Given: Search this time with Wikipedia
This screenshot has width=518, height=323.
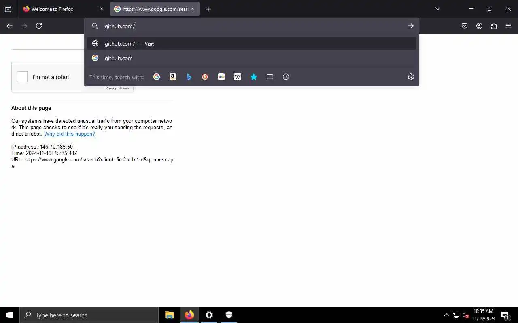Looking at the screenshot, I should point(238,77).
